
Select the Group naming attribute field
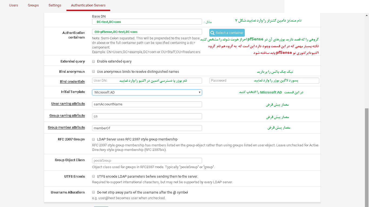(x=147, y=116)
